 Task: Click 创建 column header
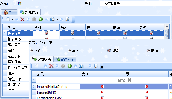click(99, 27)
